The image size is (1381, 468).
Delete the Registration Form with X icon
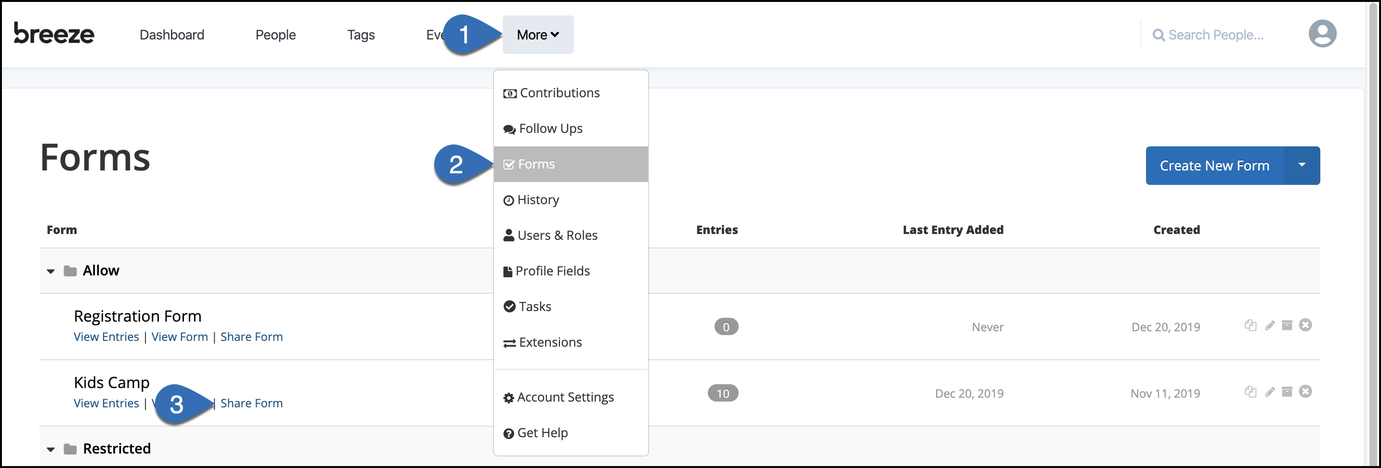point(1305,325)
